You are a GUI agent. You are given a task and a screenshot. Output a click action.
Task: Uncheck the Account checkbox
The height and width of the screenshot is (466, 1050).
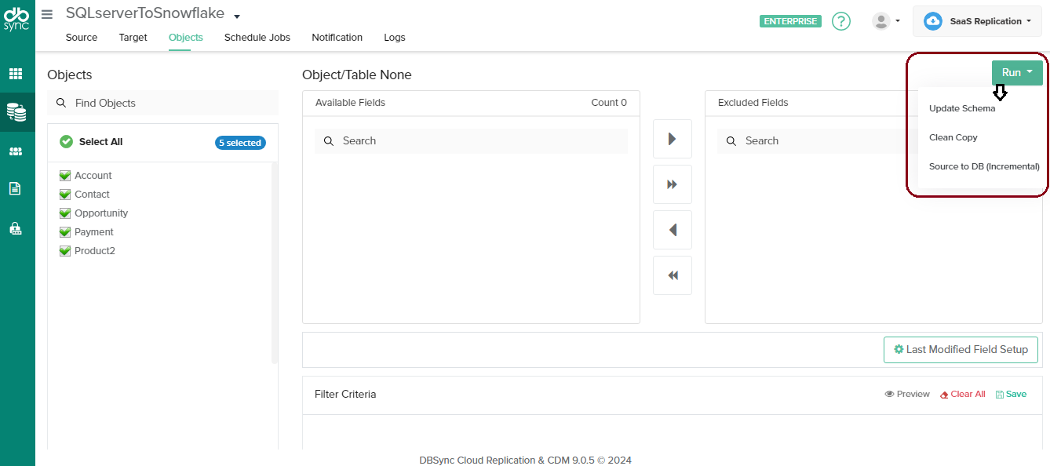click(x=64, y=175)
